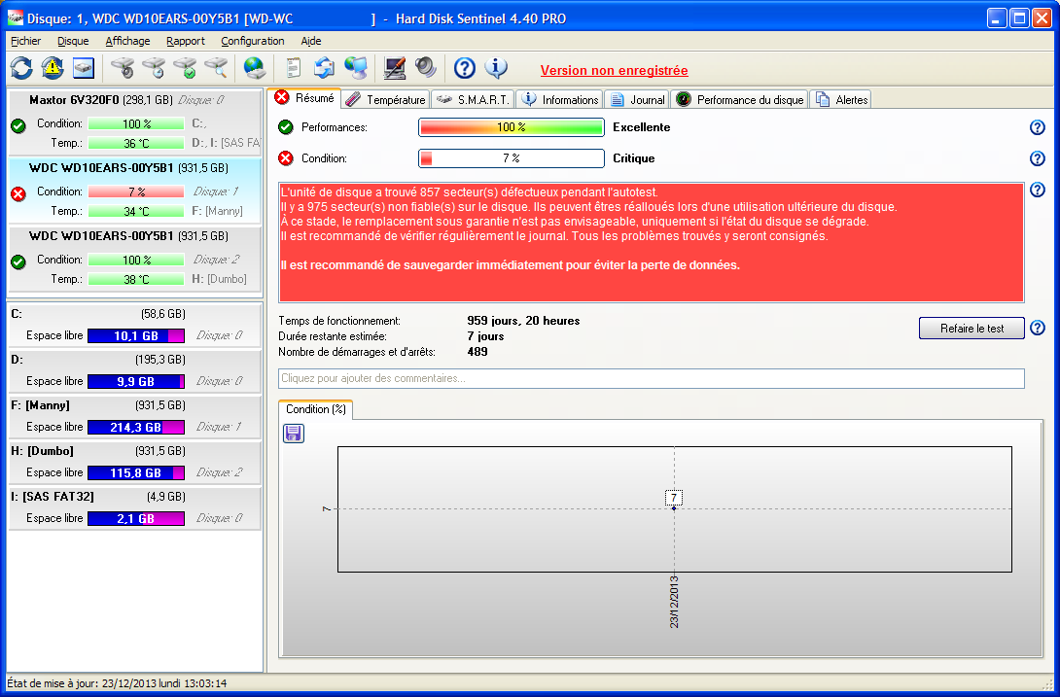Click the disk with clock test icon
This screenshot has height=697, width=1060.
154,68
